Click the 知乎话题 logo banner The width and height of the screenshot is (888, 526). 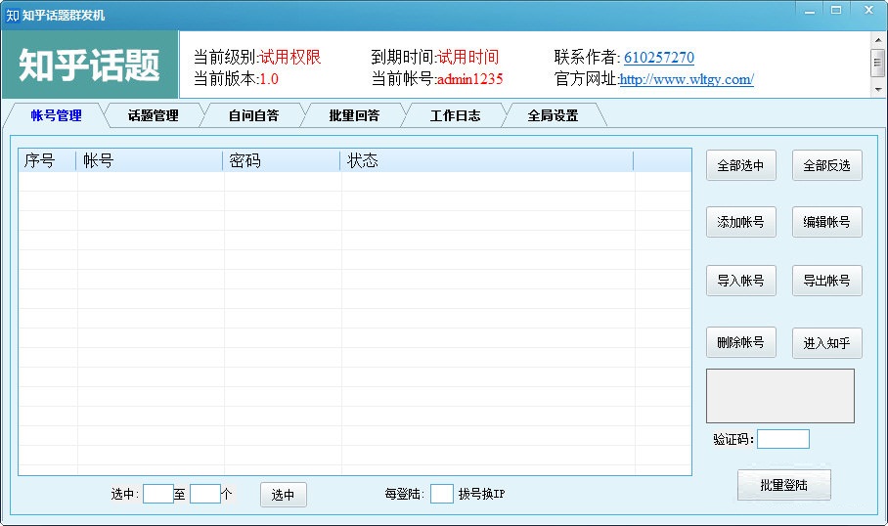(90, 65)
